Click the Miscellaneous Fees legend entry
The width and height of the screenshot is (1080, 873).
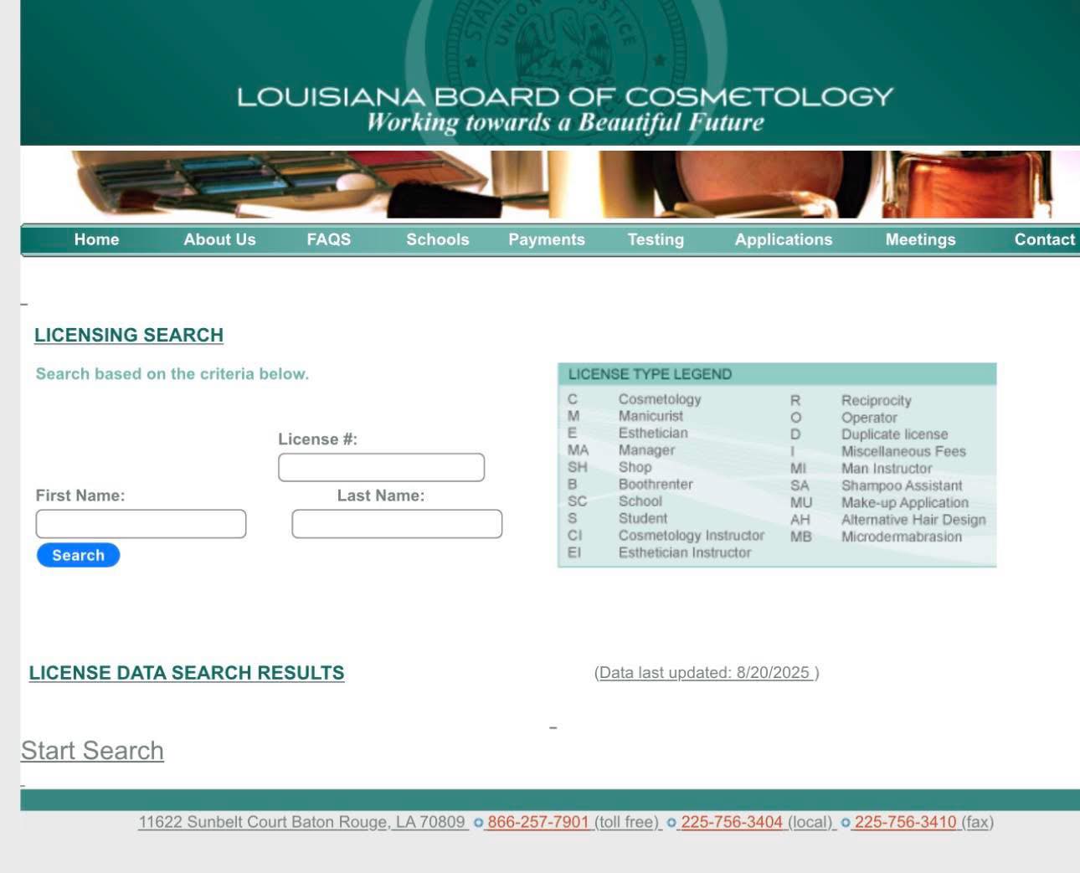(903, 451)
